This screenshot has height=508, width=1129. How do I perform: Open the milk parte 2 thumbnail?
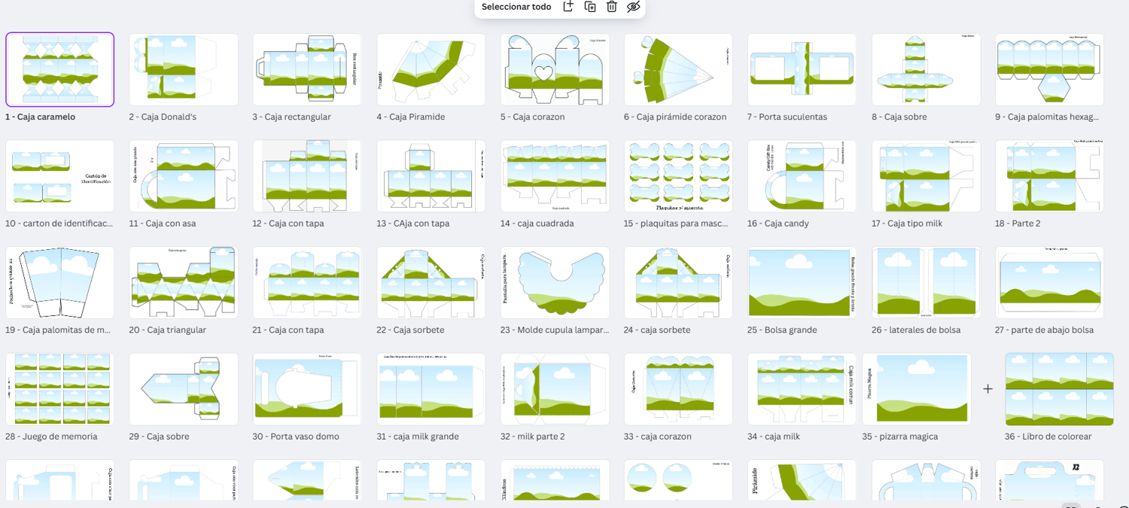pyautogui.click(x=555, y=389)
